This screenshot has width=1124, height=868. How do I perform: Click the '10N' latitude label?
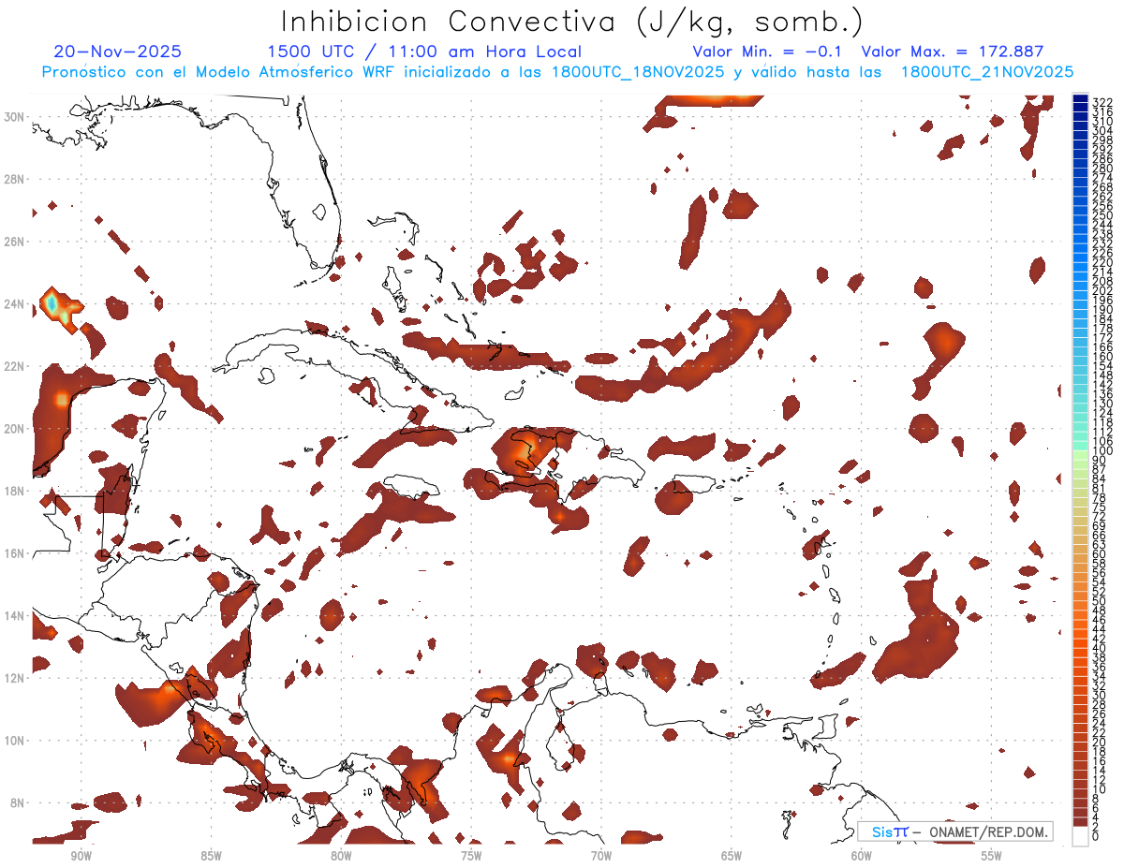click(15, 741)
